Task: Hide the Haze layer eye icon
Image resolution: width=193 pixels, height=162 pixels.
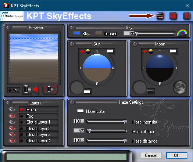Action: point(12,109)
